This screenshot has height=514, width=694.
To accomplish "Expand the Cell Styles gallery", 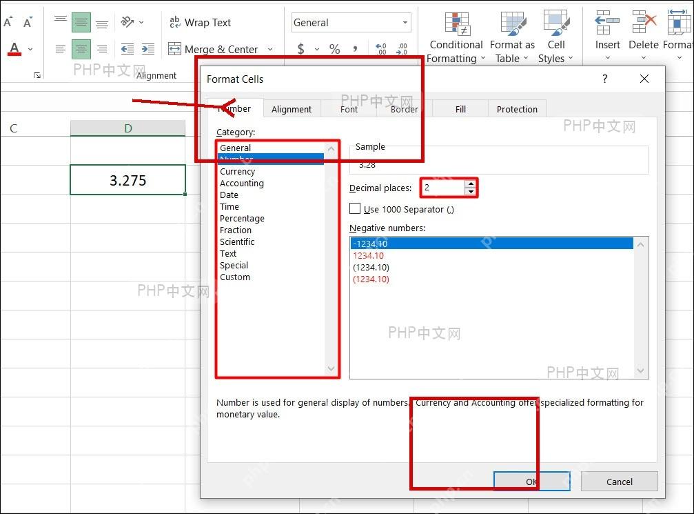I will [556, 37].
